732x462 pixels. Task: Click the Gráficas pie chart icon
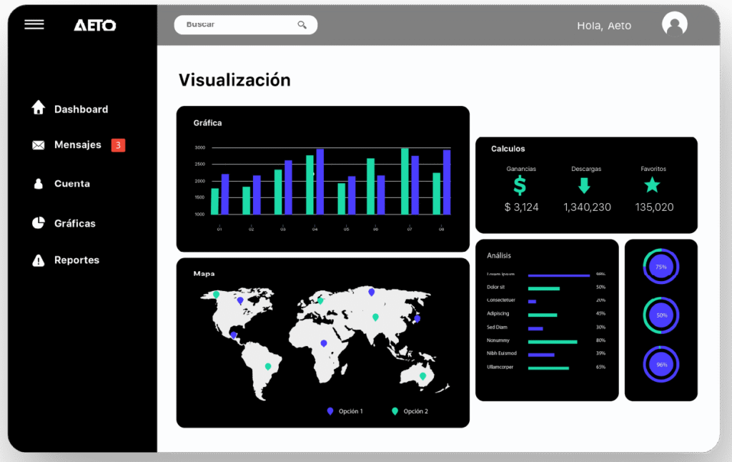[x=39, y=223]
